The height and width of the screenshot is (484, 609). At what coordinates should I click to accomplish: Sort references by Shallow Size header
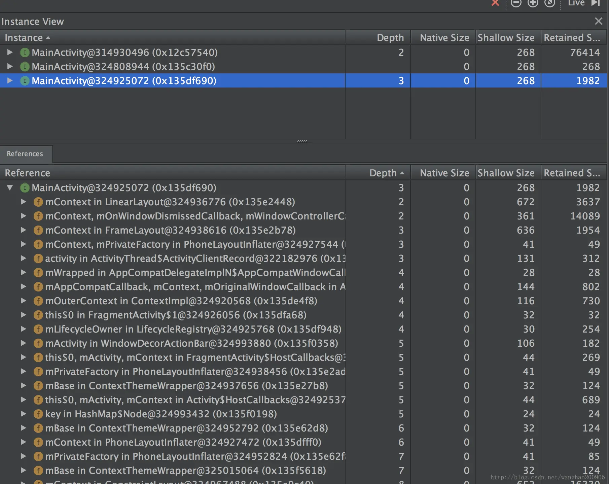508,173
